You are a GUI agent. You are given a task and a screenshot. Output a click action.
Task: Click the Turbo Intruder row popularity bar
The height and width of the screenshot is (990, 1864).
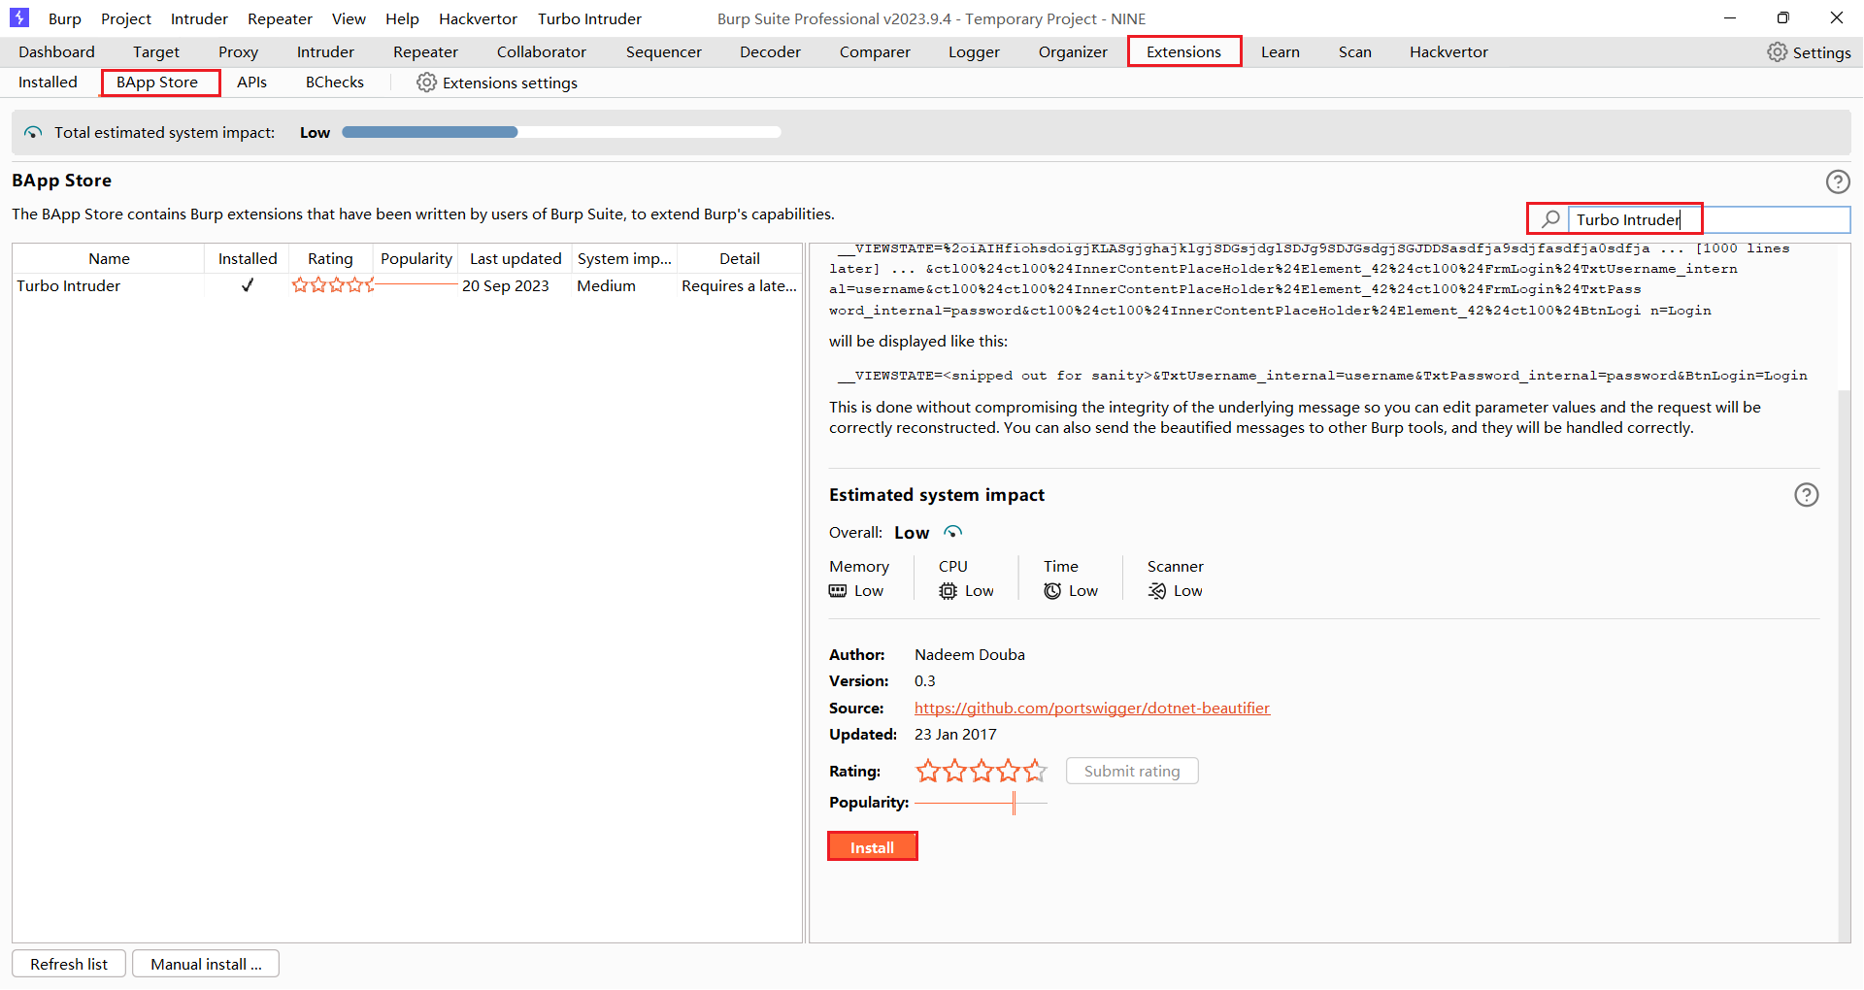coord(416,284)
